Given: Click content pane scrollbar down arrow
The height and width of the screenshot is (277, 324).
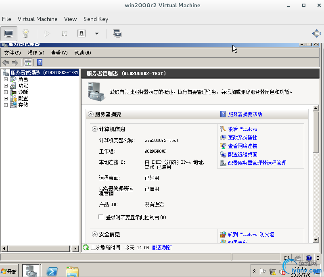Looking at the screenshot, I should pos(316,240).
